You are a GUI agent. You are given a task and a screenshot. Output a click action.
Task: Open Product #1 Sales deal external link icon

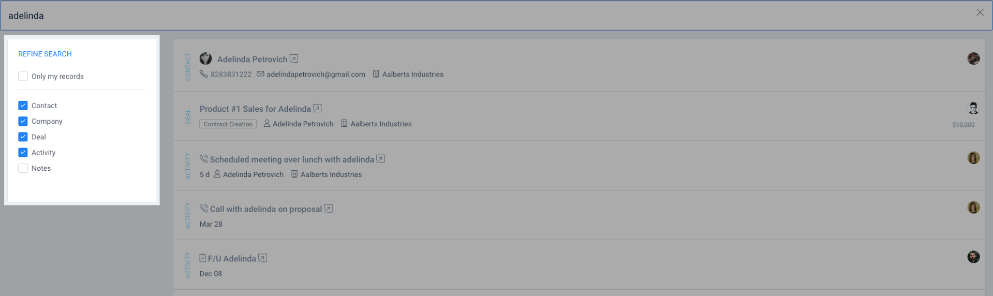click(318, 109)
